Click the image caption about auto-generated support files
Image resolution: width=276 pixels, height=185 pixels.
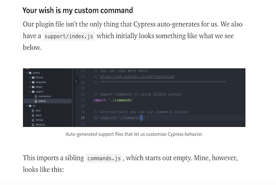point(134,134)
